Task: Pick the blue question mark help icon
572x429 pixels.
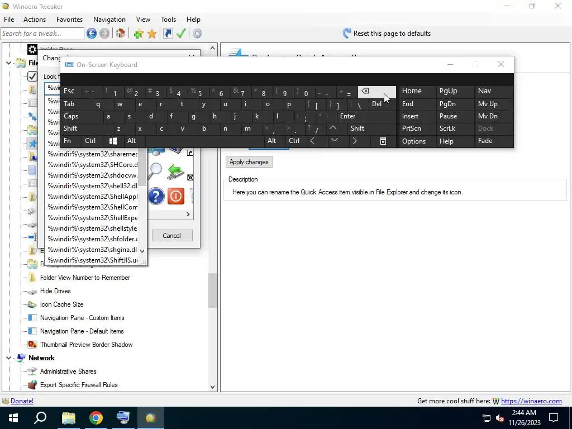Action: (x=156, y=196)
